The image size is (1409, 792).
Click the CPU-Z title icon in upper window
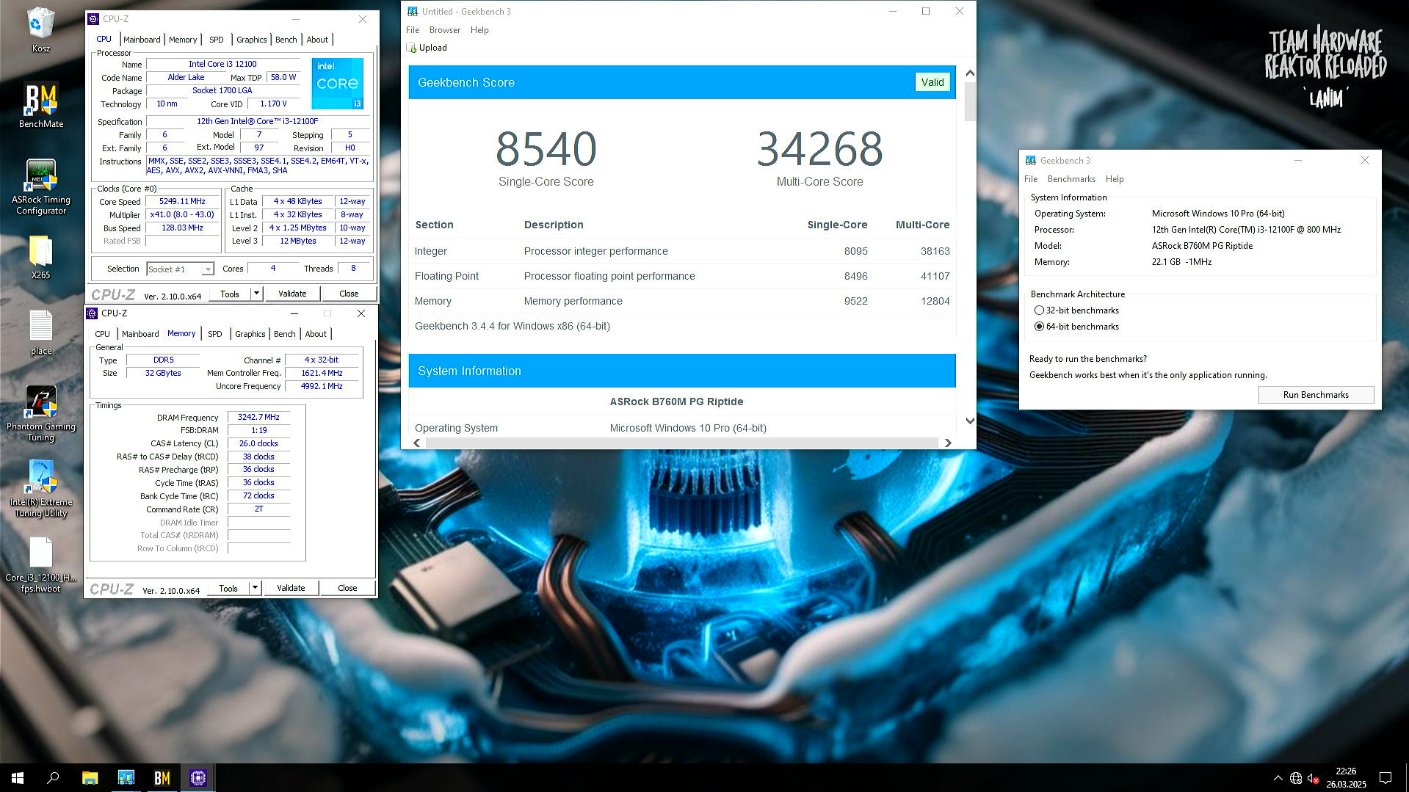[93, 19]
